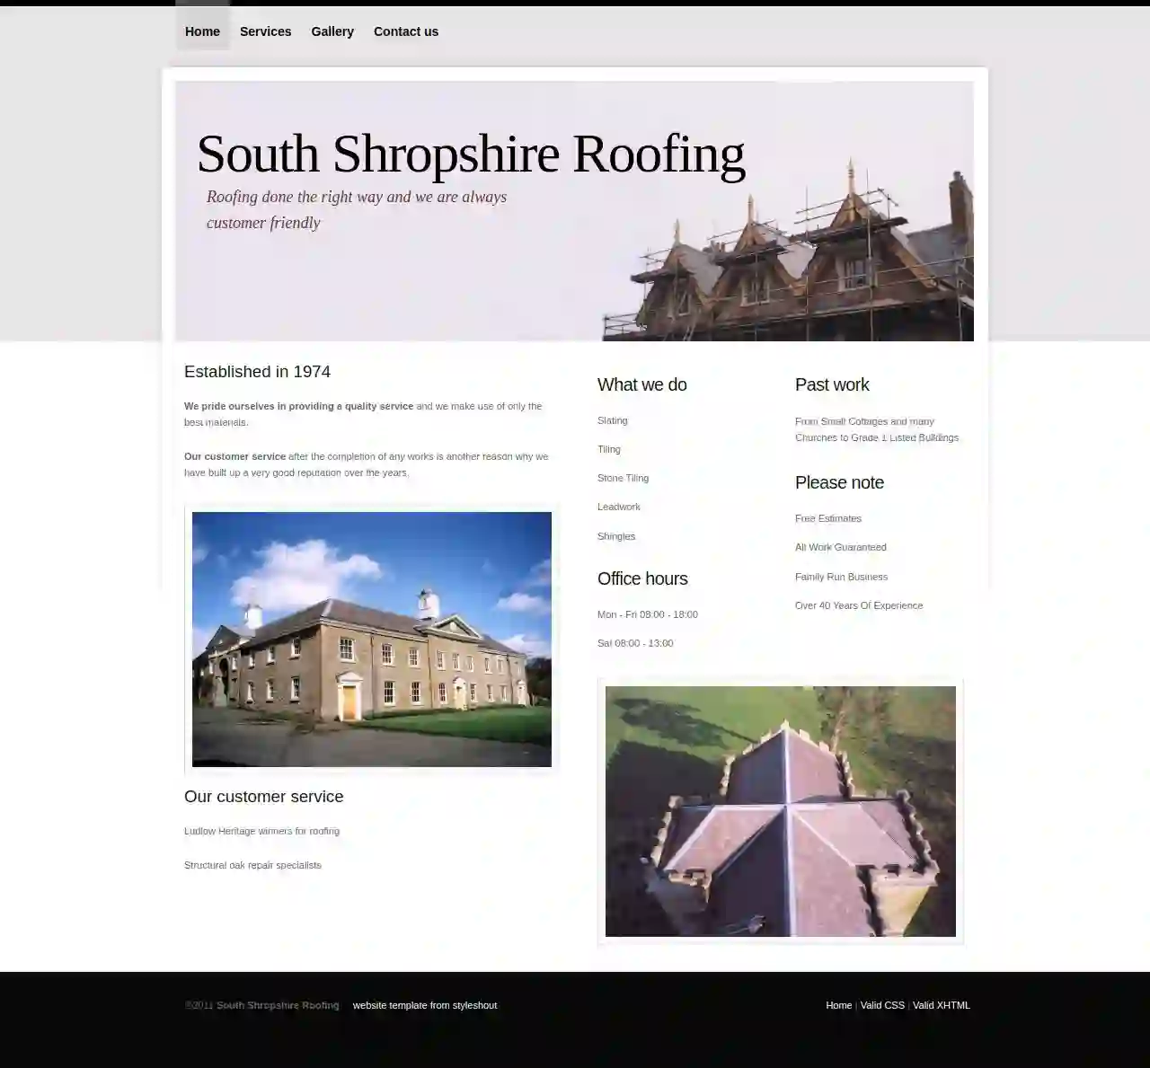
Task: Click the Please note heading
Action: (x=839, y=482)
